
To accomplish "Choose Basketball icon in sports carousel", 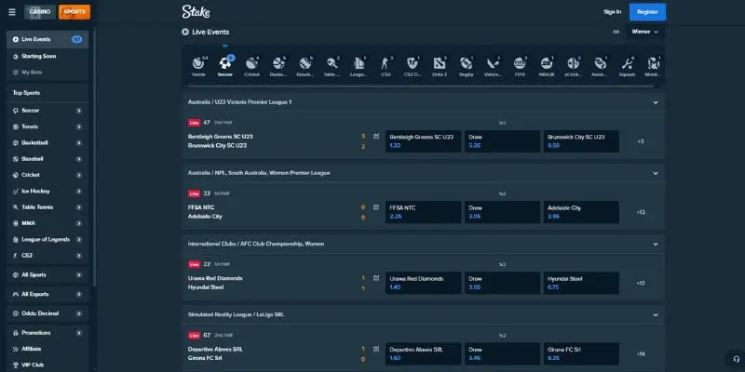I will click(278, 63).
